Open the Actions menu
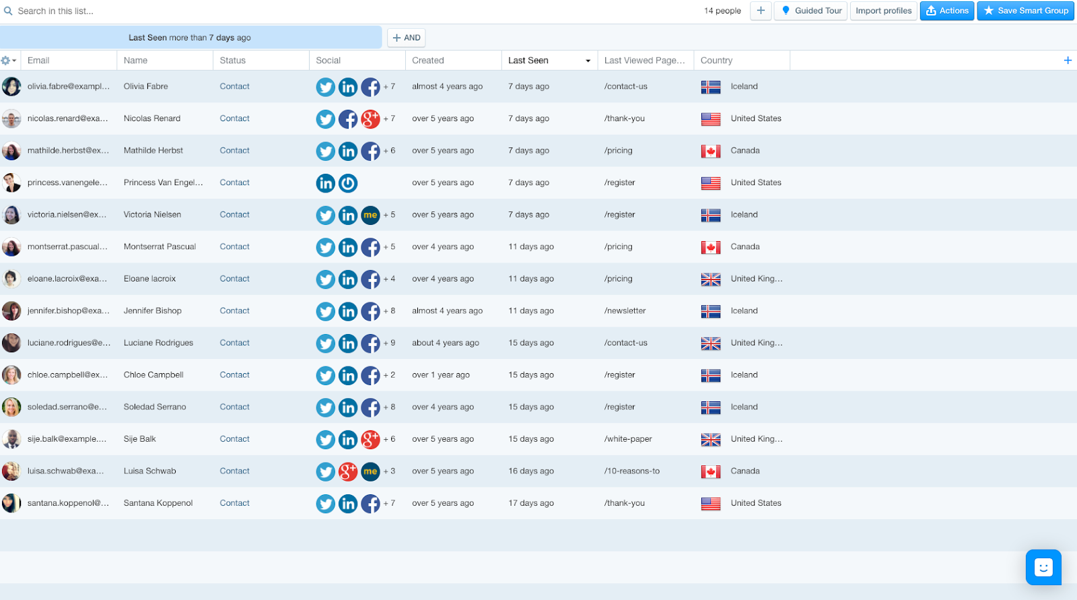 click(947, 11)
